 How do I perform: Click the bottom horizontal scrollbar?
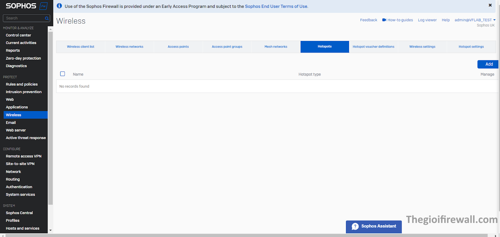pos(247,235)
